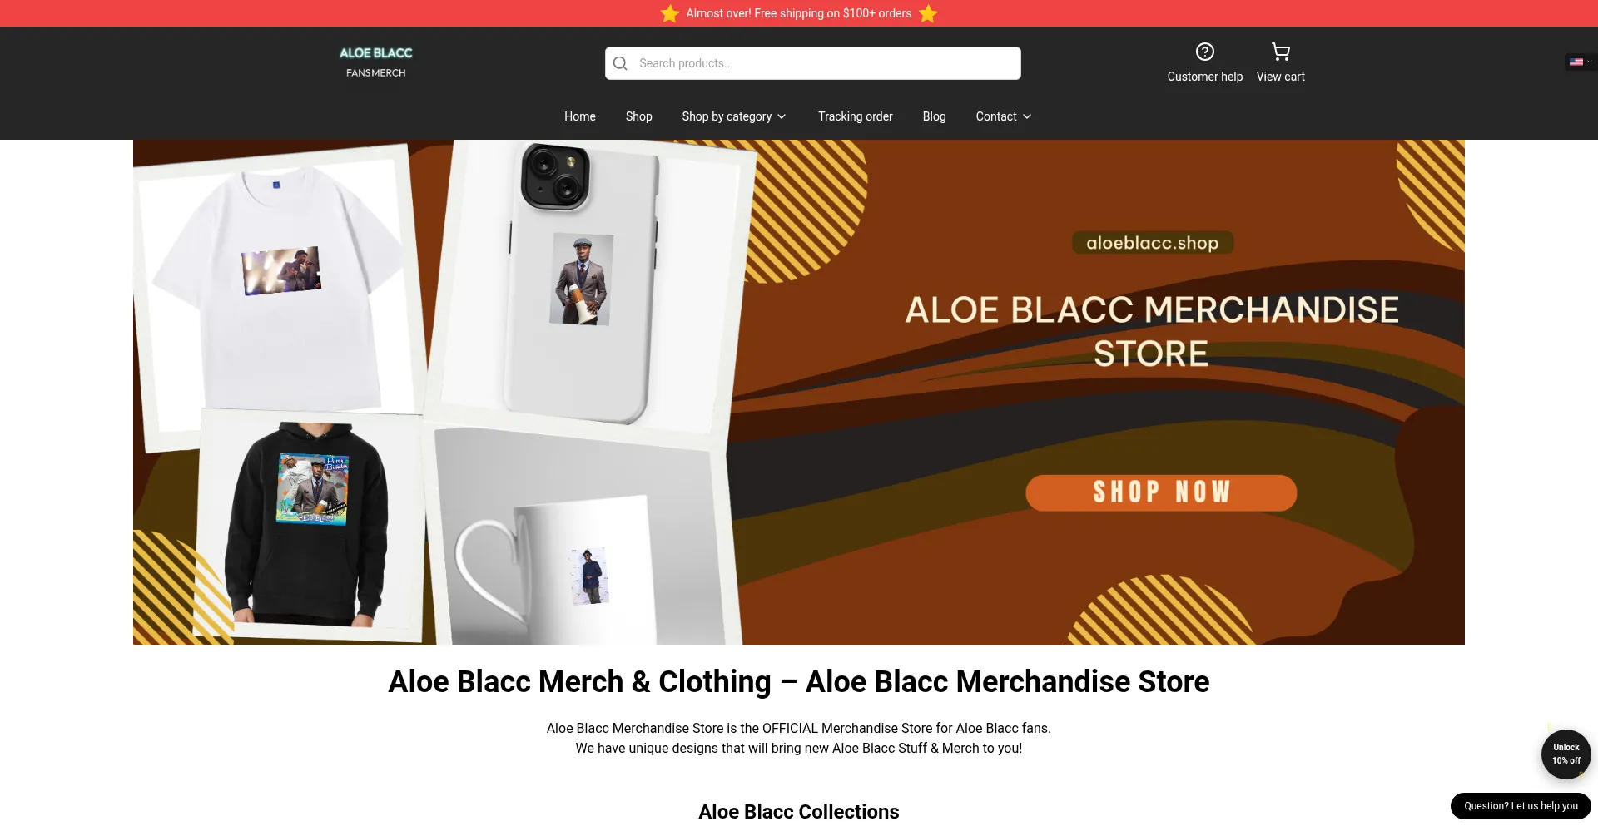Click the left star in promo banner
The height and width of the screenshot is (826, 1598).
tap(670, 13)
